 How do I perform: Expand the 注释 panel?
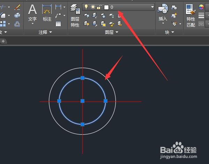coord(45,32)
